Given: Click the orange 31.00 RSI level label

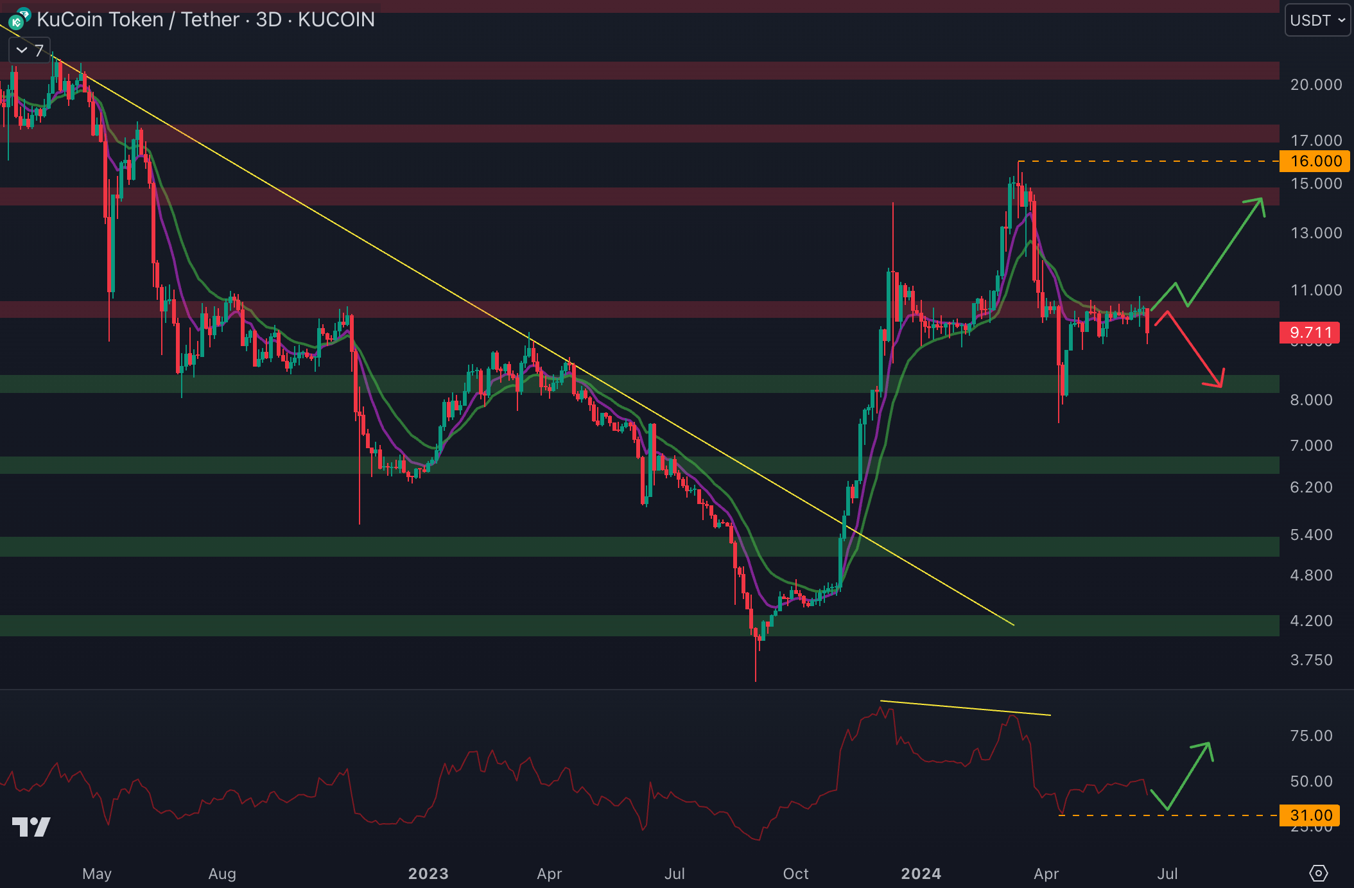Looking at the screenshot, I should point(1310,815).
